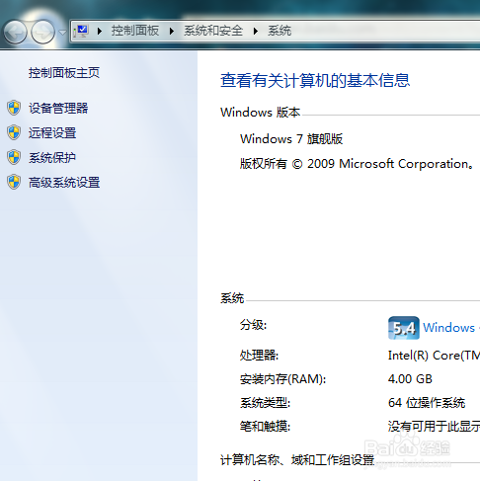Click the Windows 版本 section header
This screenshot has width=480, height=481.
[x=260, y=113]
